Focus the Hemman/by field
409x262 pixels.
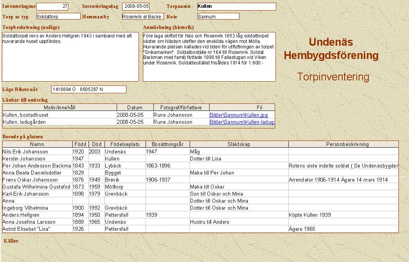tap(142, 16)
